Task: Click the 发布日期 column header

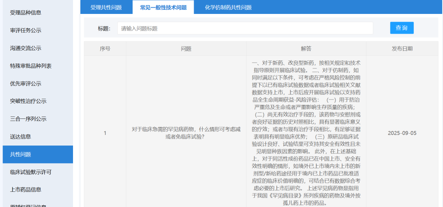Action: (x=402, y=48)
